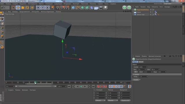Open the MoGraph menu
This screenshot has width=185, height=104.
76,4
